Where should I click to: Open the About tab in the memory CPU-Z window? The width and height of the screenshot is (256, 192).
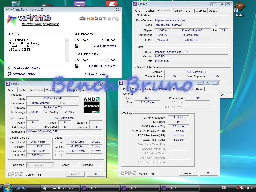199,89
